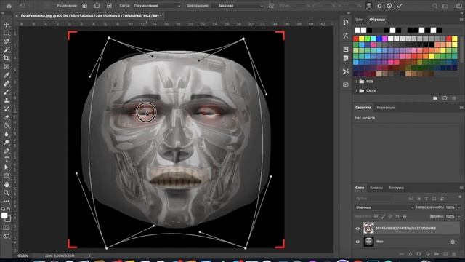Image resolution: width=465 pixels, height=262 pixels.
Task: Open the layer blending mode dropdown
Action: [x=384, y=207]
